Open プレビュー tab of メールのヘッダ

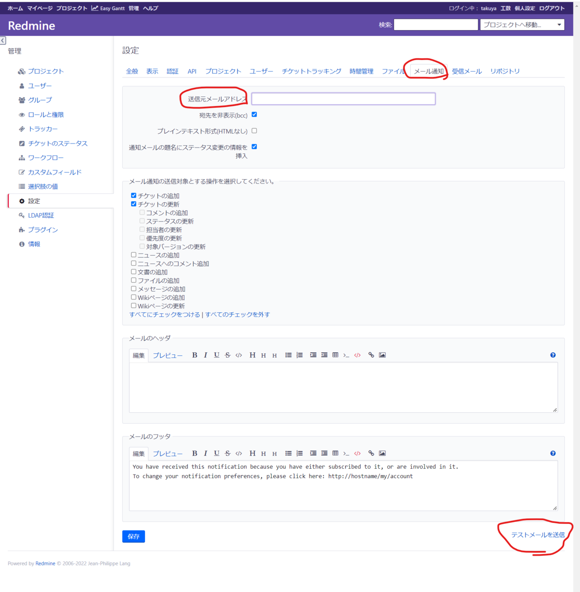pos(168,356)
